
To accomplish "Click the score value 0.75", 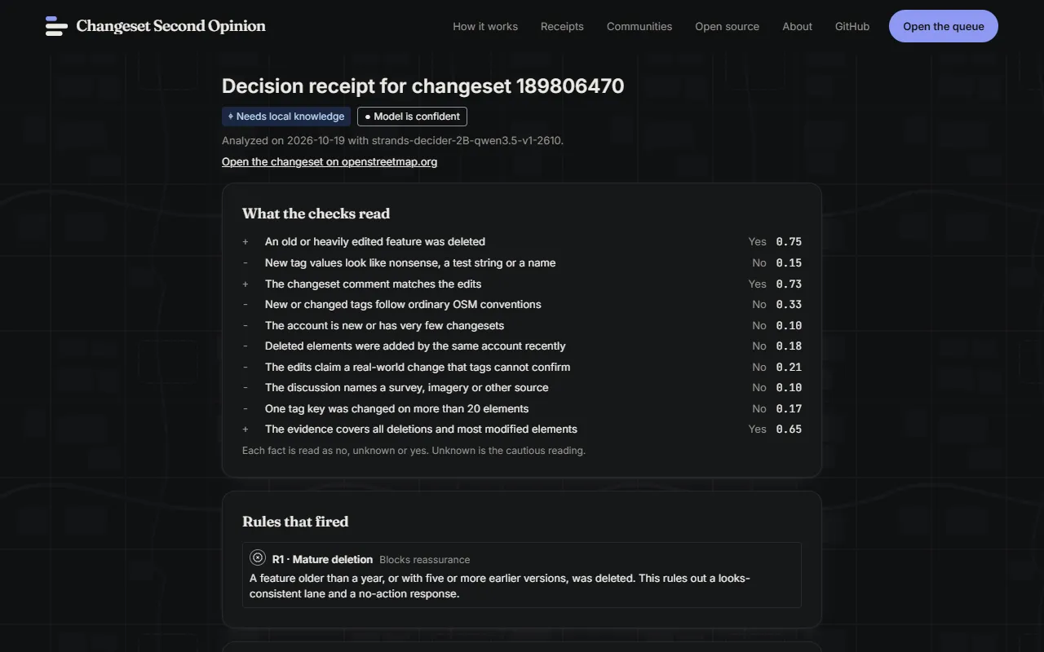I will point(789,241).
